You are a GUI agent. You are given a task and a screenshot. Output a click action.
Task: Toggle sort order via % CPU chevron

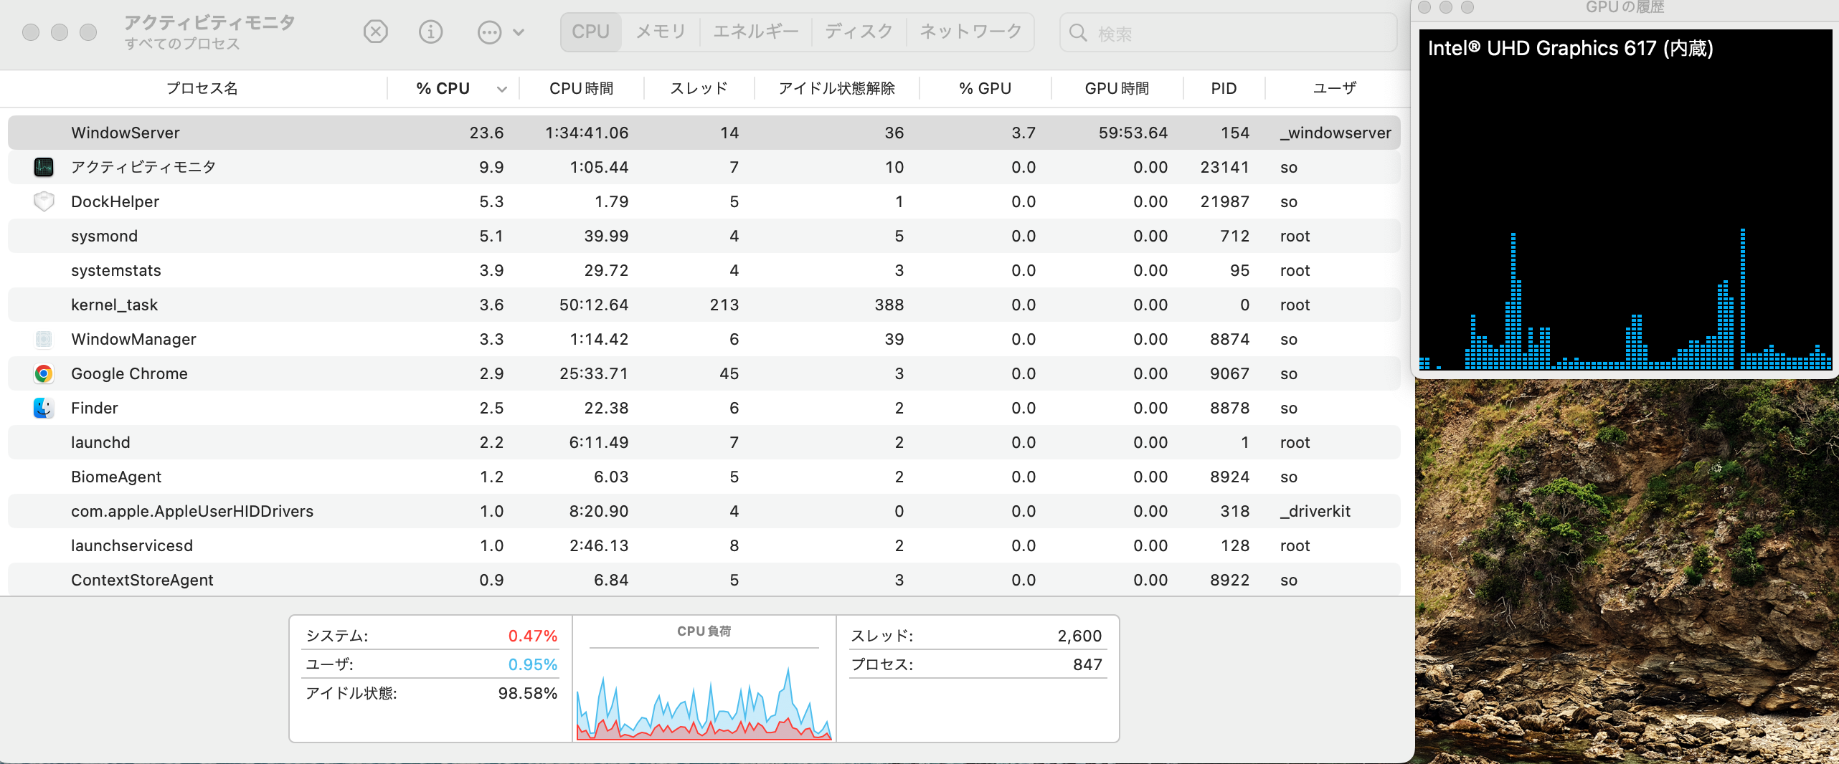[x=502, y=89]
